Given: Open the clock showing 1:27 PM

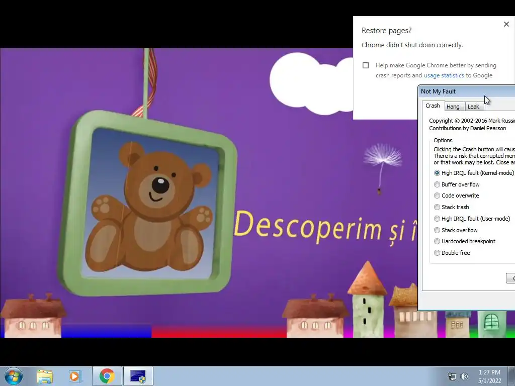Looking at the screenshot, I should coord(489,376).
